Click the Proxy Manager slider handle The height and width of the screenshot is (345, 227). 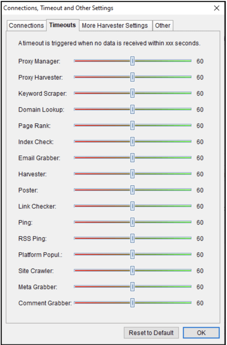tap(132, 61)
